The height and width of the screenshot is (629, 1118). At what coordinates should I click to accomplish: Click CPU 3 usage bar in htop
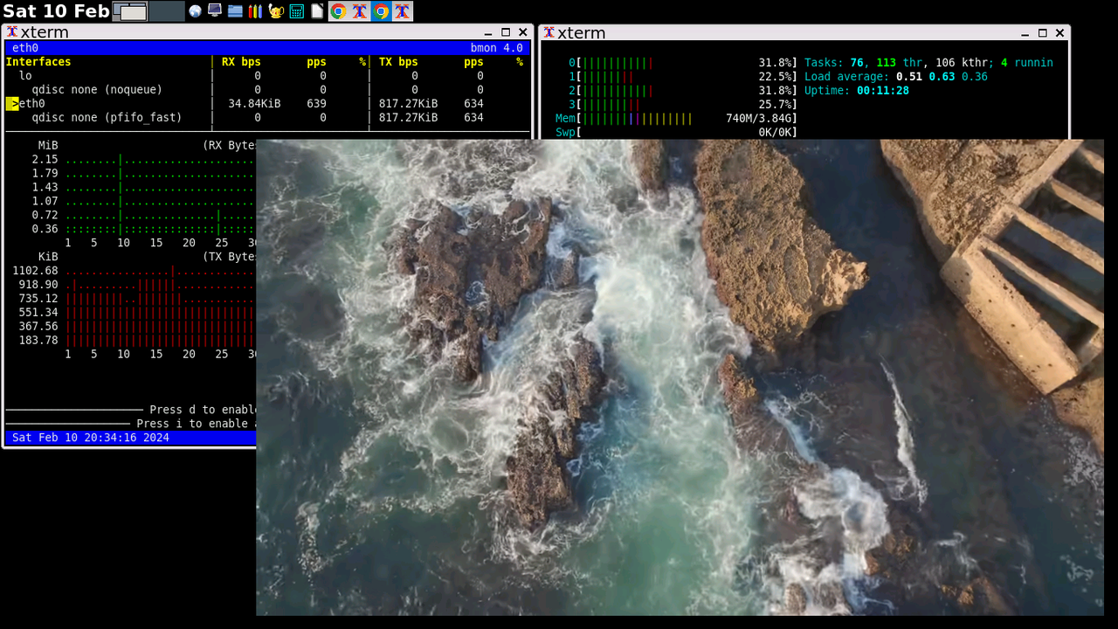[x=682, y=105]
